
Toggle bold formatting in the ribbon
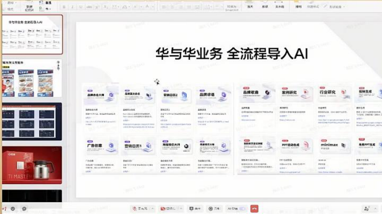[x=64, y=7]
